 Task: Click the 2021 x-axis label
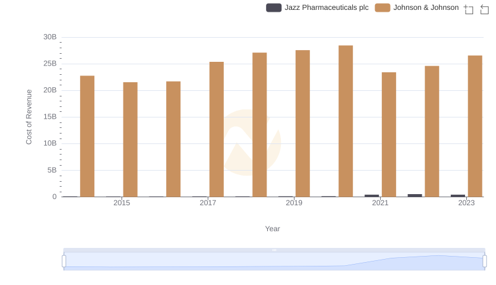pos(380,203)
